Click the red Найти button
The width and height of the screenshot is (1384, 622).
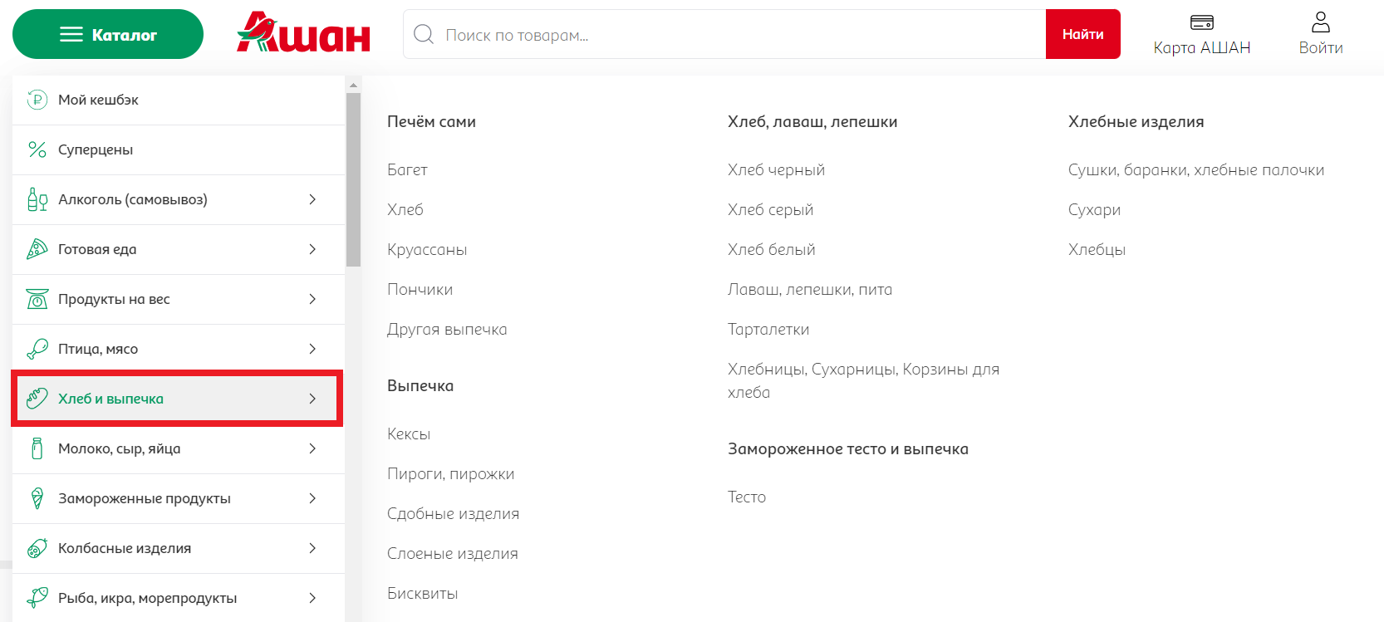[x=1083, y=34]
